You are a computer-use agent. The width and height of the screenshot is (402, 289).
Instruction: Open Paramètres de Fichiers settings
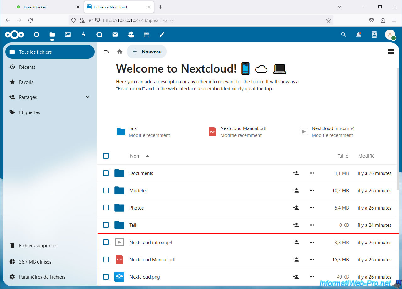(42, 277)
